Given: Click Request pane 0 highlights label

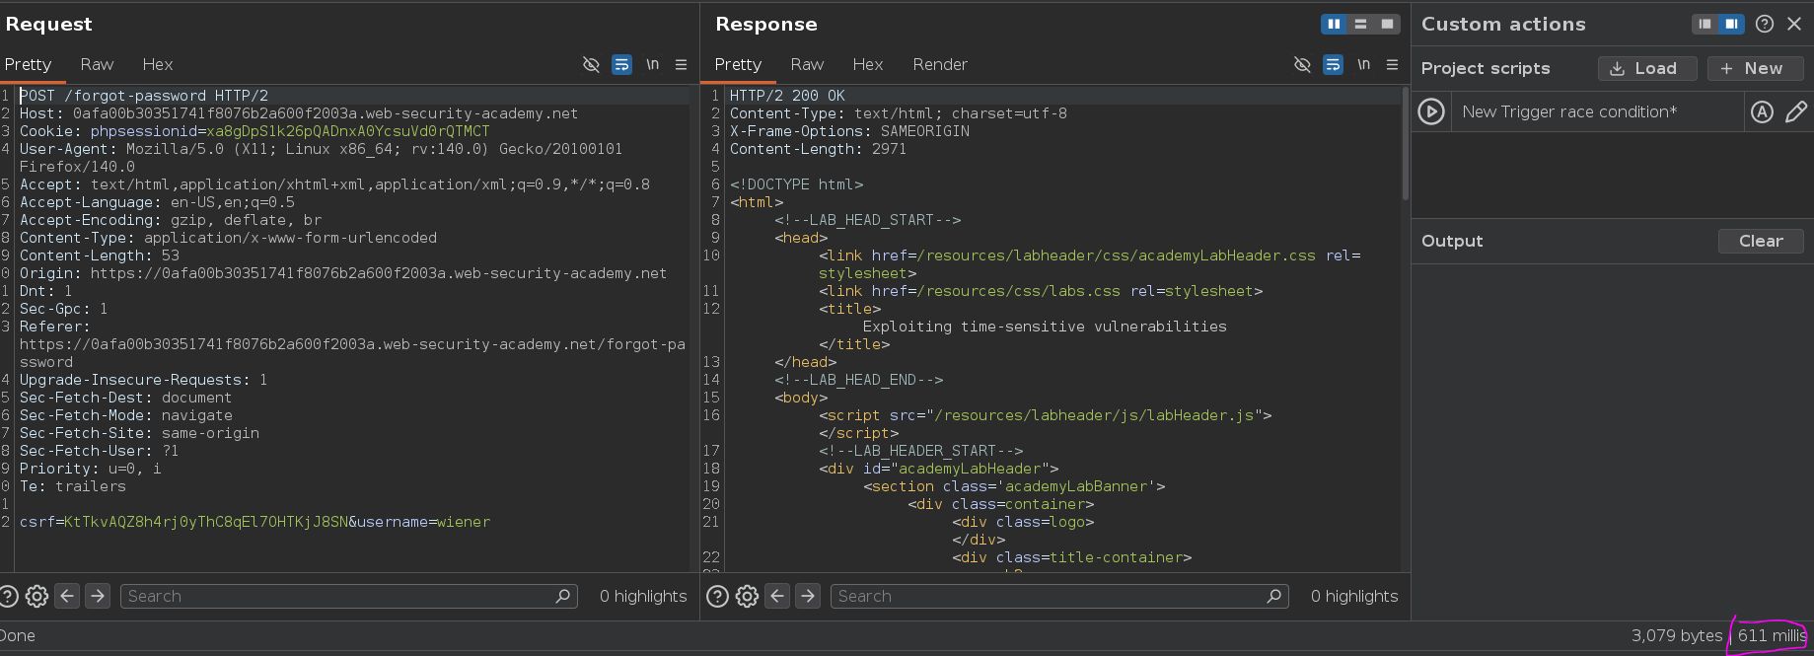Looking at the screenshot, I should coord(643,596).
